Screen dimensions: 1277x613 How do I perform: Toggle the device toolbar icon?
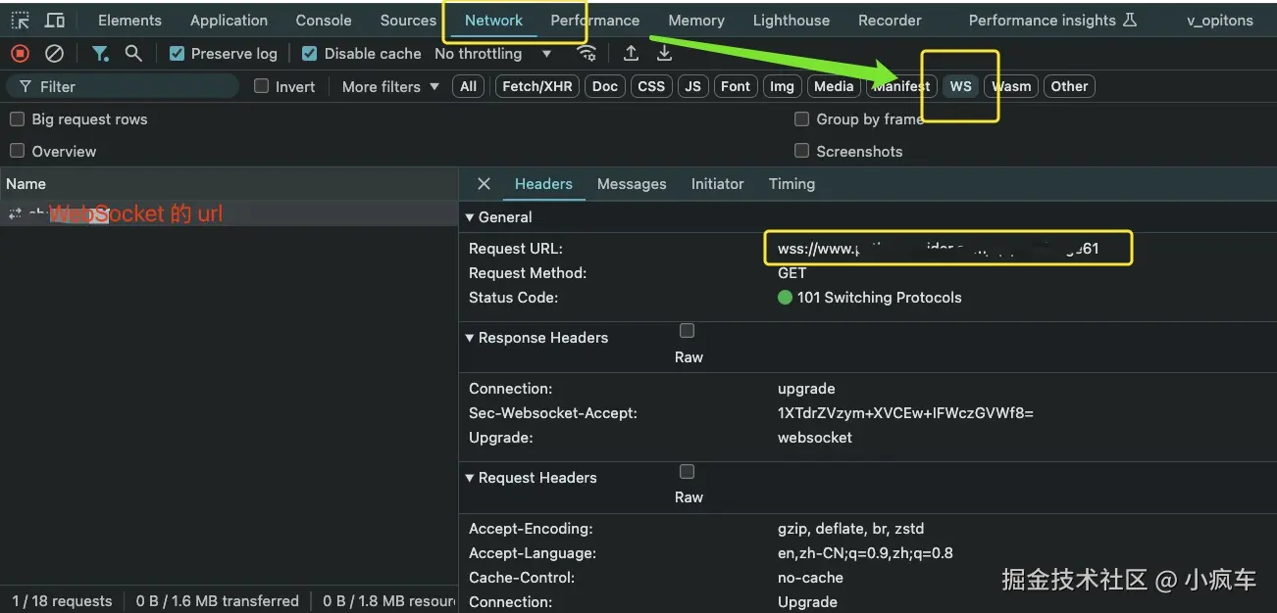[55, 21]
